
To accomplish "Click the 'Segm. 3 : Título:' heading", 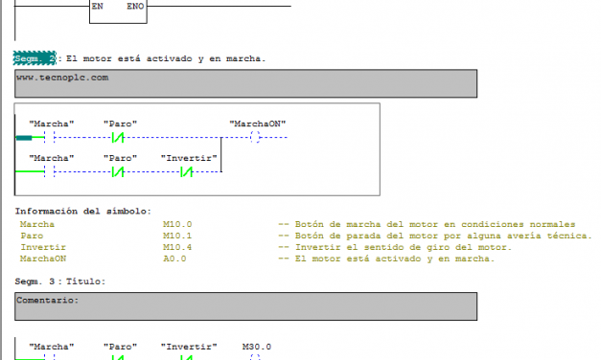I will tap(60, 281).
